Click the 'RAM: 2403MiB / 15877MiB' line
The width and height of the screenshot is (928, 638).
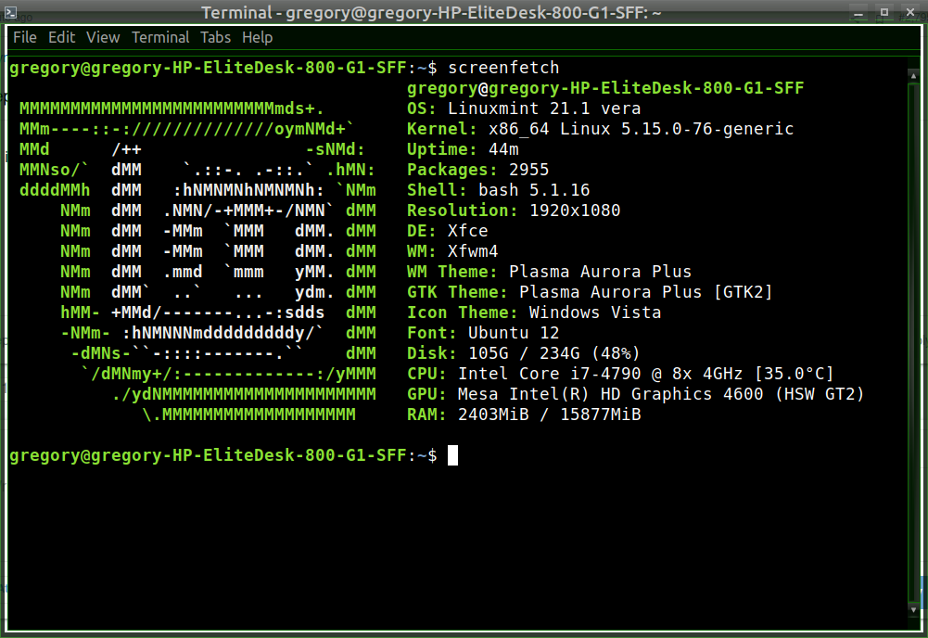click(x=524, y=415)
